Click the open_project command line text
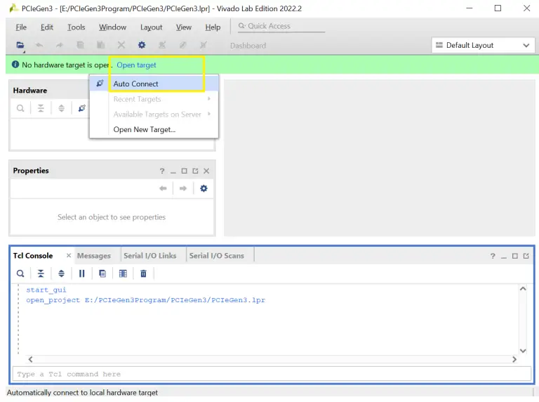 145,300
